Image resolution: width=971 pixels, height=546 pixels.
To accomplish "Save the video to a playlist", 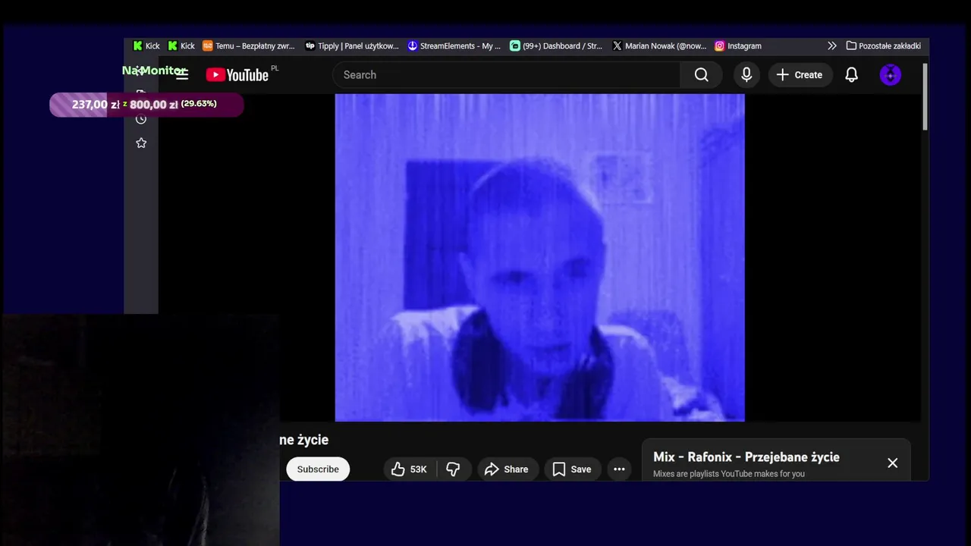I will coord(572,469).
